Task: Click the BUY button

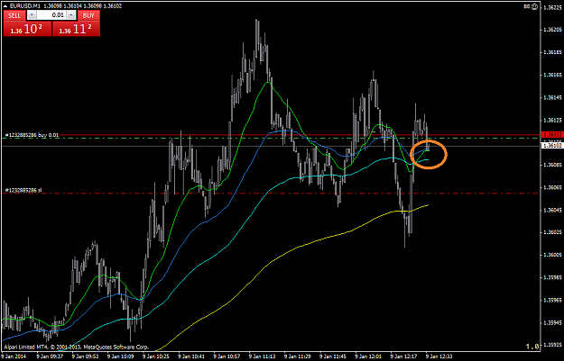Action: (88, 15)
